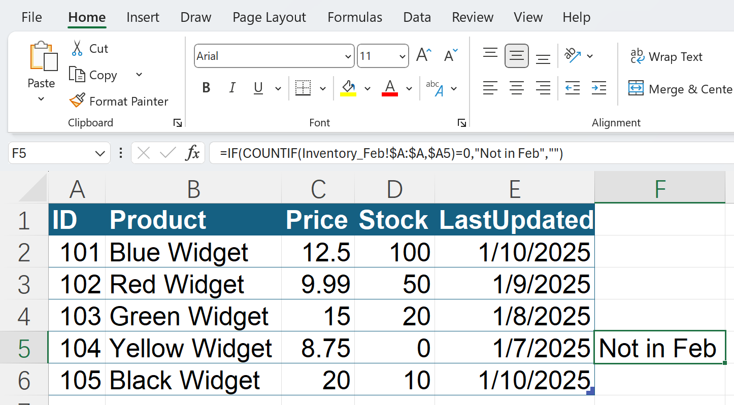Increase font size with the larger A icon
This screenshot has width=734, height=405.
(423, 56)
